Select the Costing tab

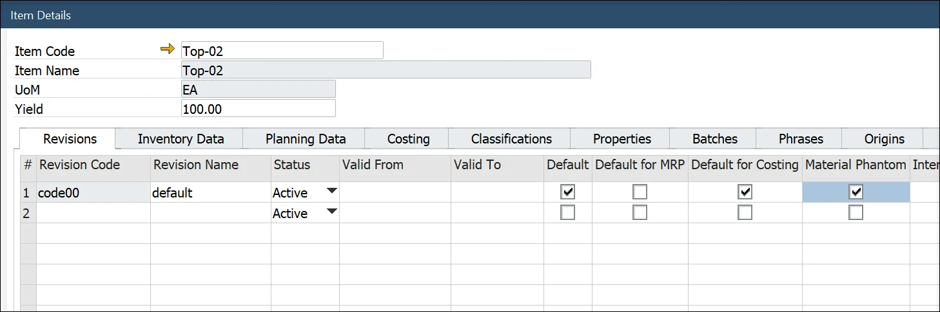(x=408, y=139)
